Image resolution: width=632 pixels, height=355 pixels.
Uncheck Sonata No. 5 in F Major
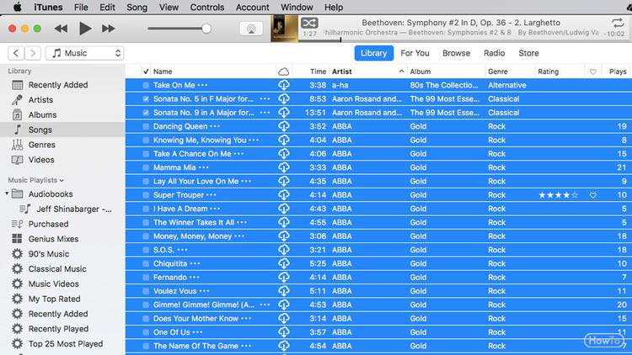pos(146,99)
